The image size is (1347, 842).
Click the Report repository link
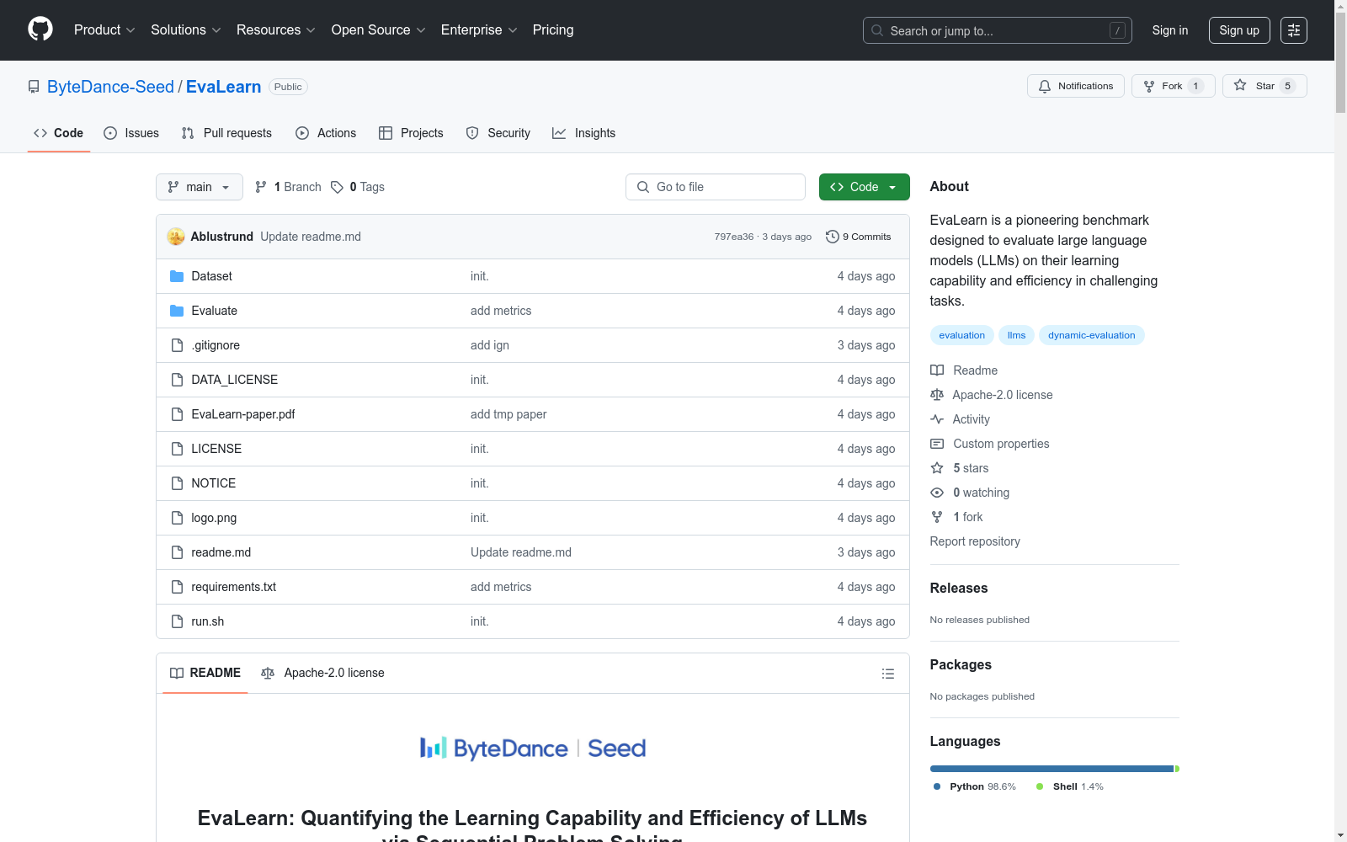(x=975, y=541)
